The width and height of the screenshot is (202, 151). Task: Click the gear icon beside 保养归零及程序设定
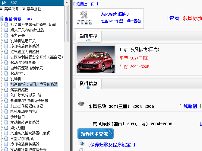pyautogui.click(x=82, y=143)
